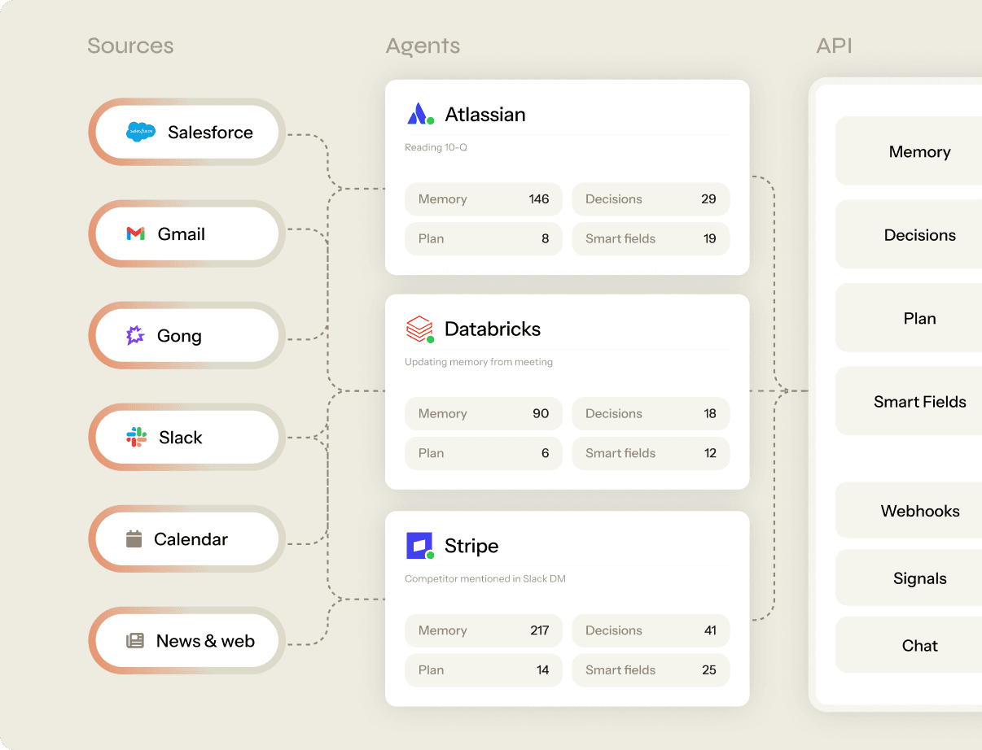Open Databricks Decisions 18 field
This screenshot has height=750, width=982.
click(651, 414)
